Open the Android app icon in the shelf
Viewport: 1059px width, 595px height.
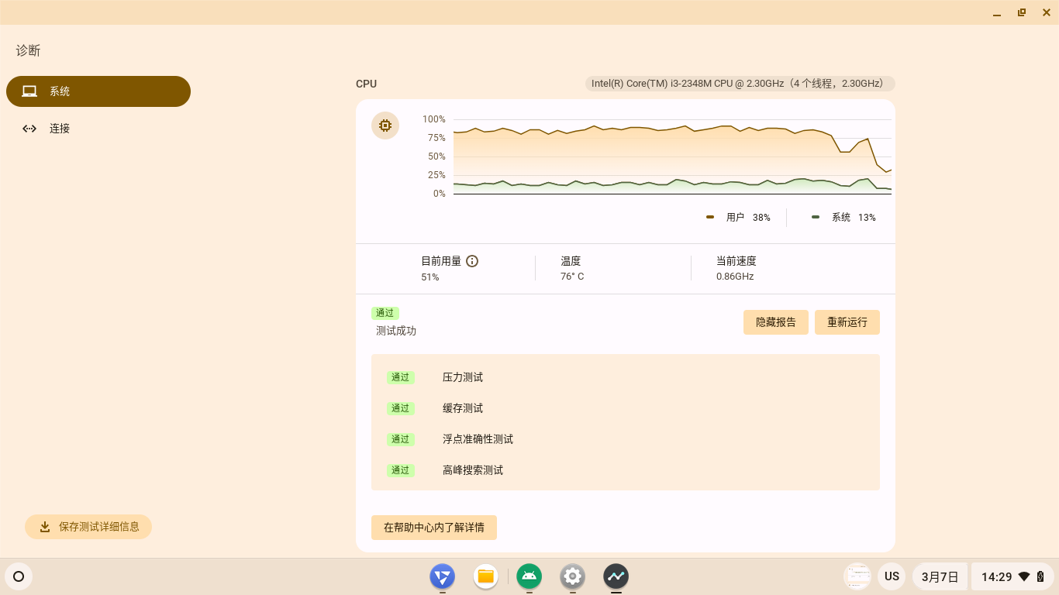529,576
